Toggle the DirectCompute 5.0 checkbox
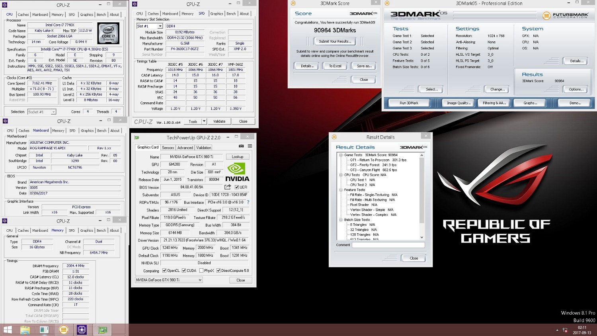 point(219,271)
